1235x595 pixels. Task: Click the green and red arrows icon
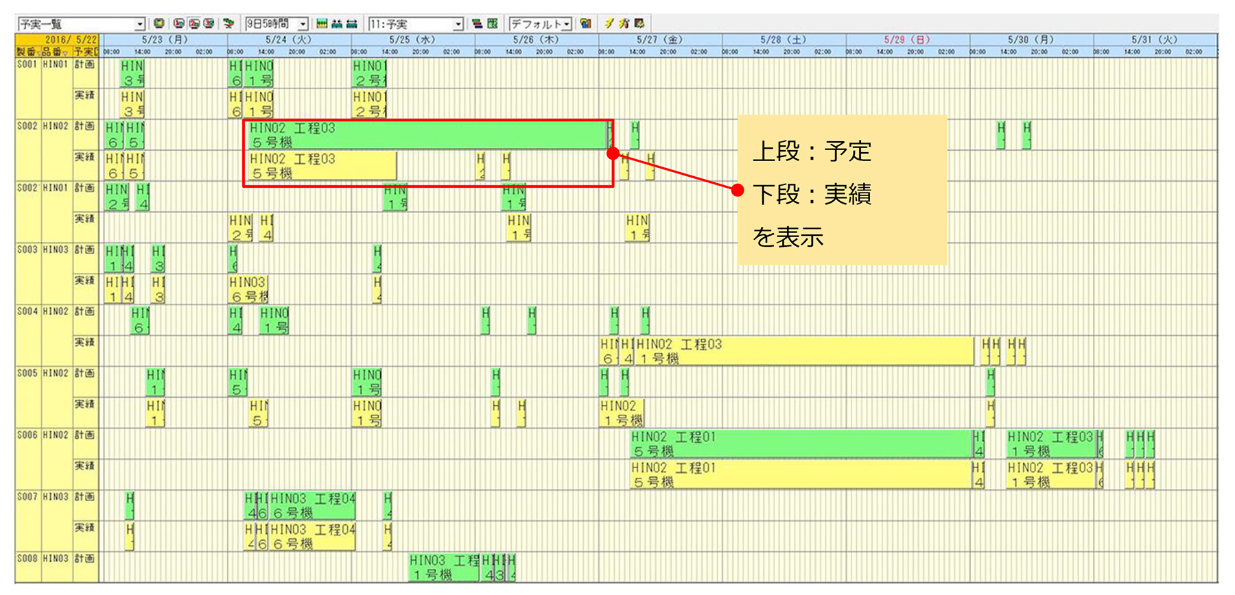coord(228,23)
